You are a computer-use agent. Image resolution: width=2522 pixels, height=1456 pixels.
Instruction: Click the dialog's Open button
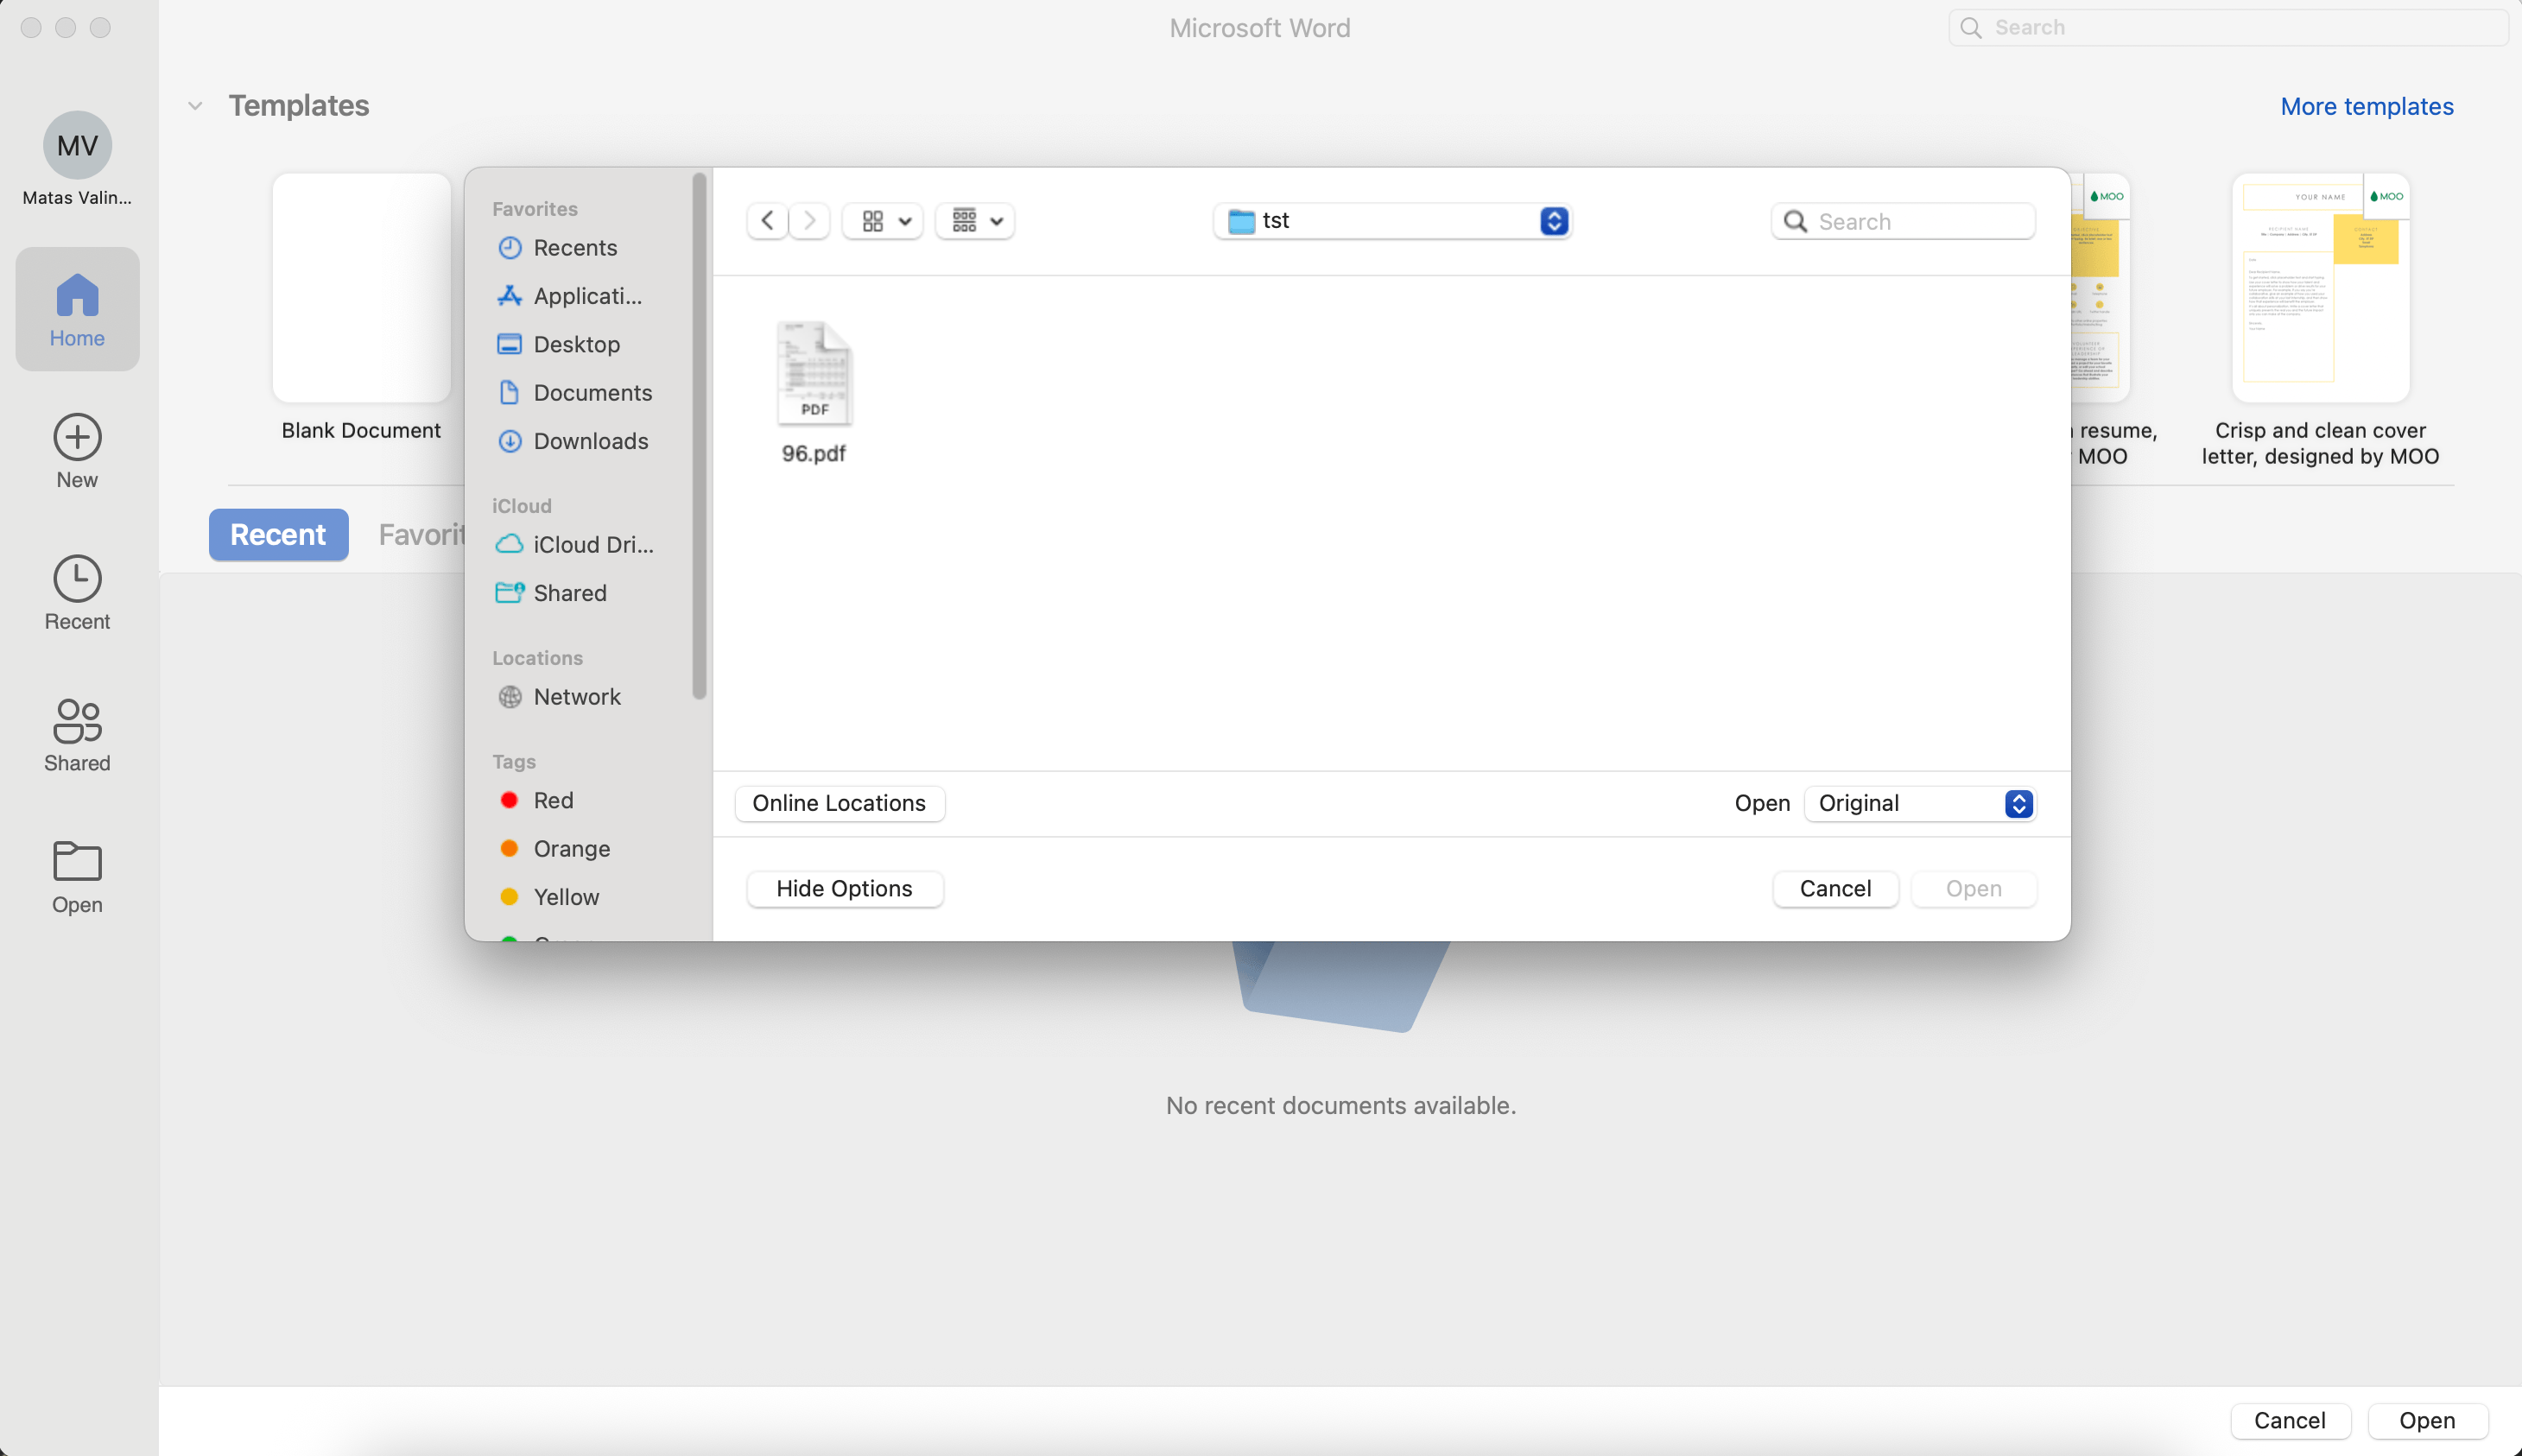[x=1973, y=889]
